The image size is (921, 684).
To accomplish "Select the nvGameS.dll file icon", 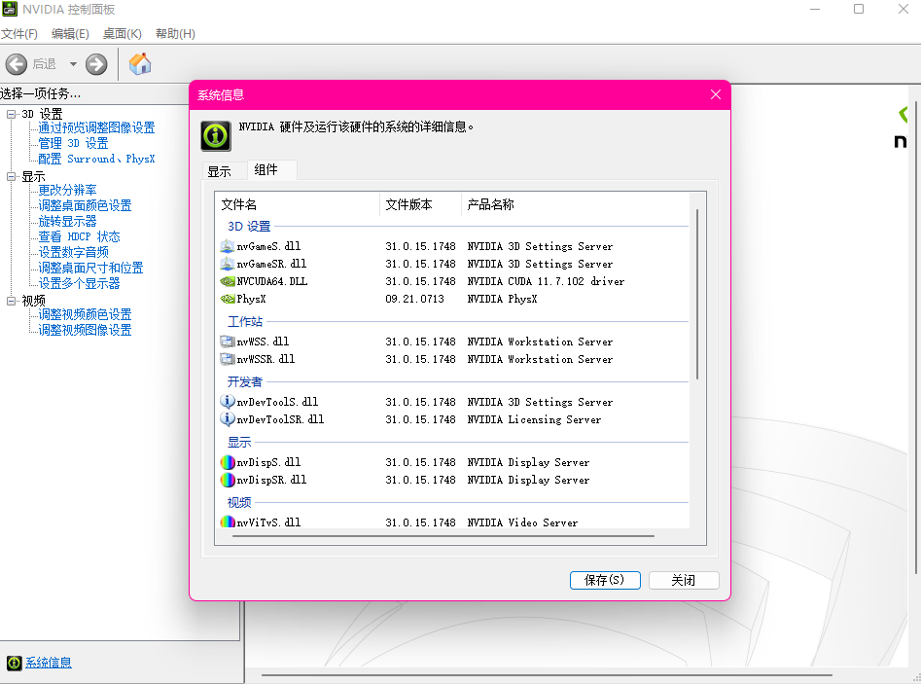I will pyautogui.click(x=228, y=246).
